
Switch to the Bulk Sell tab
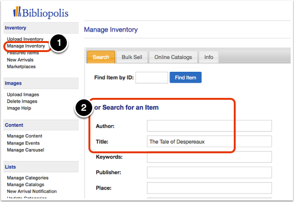pos(132,57)
